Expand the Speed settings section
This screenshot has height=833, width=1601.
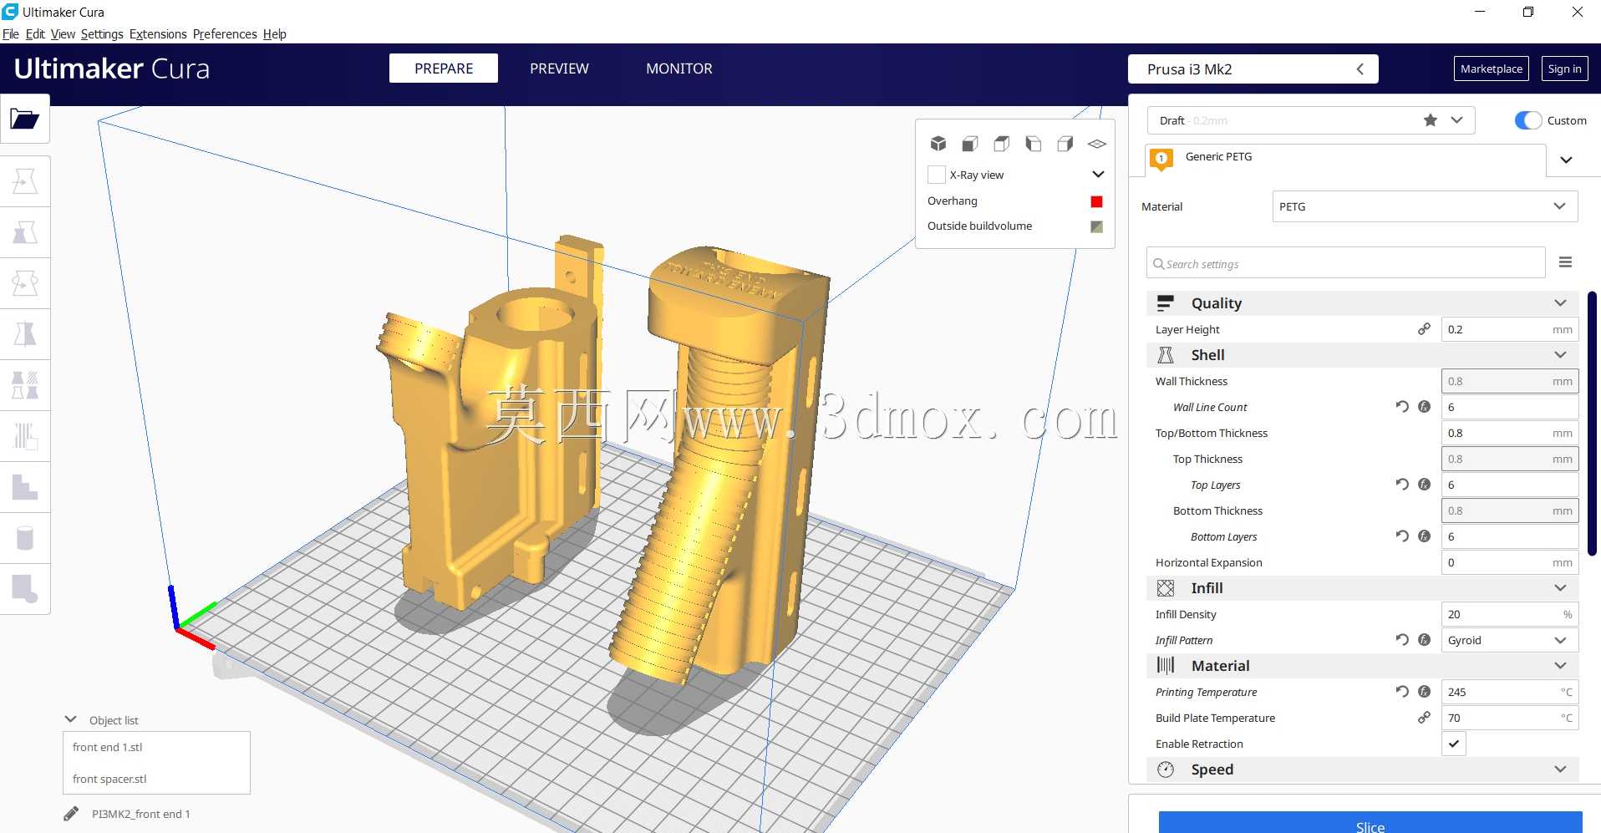click(1560, 770)
